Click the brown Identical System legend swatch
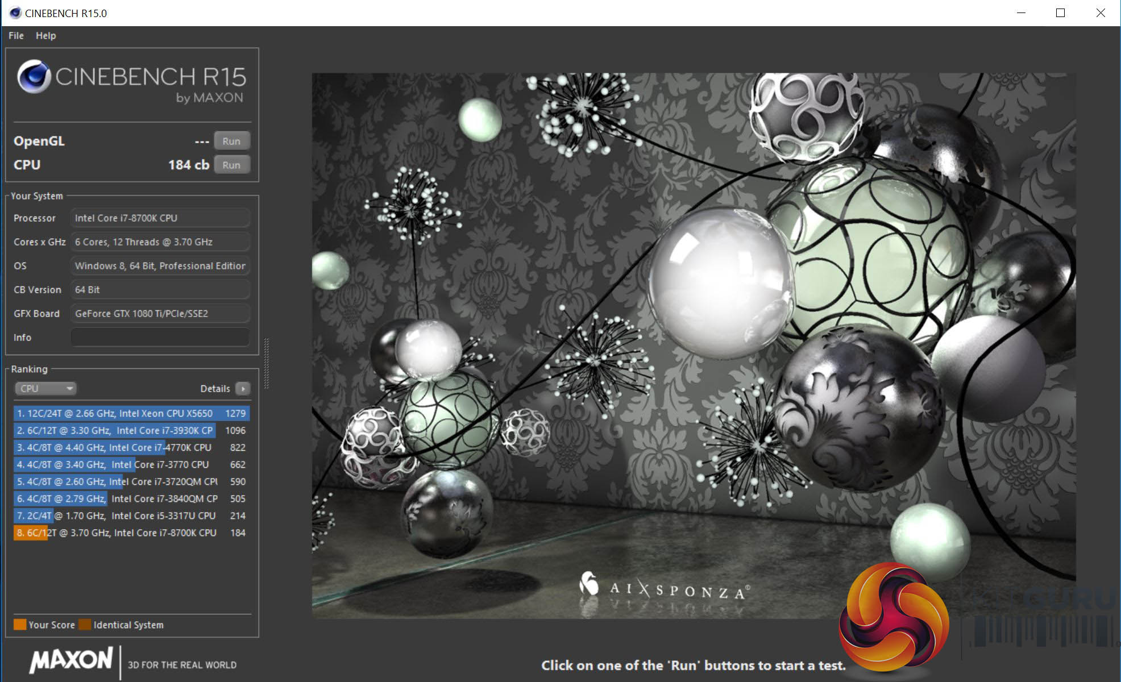 pos(85,625)
